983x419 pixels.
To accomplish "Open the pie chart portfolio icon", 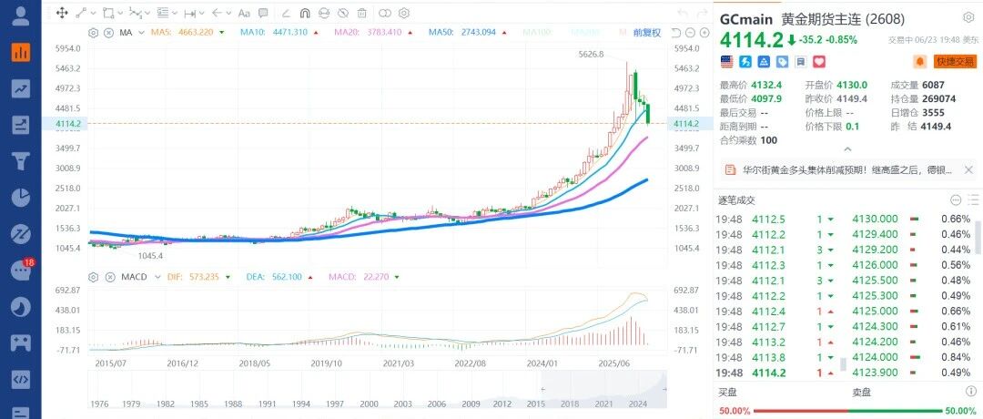I will pos(21,197).
